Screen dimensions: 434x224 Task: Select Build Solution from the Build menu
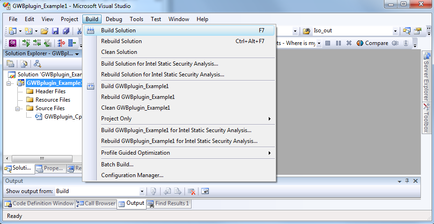point(179,30)
